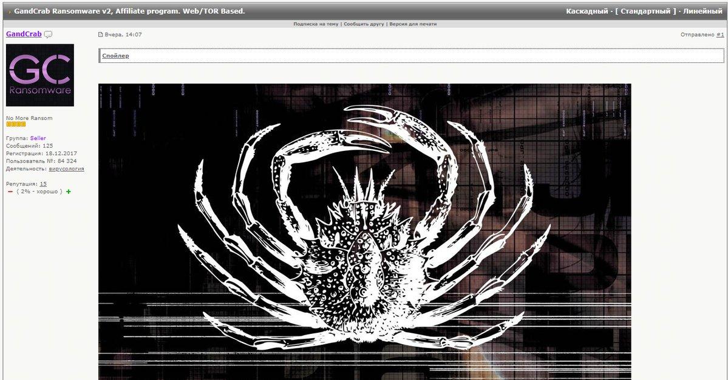Click Пользователь №: 84 324 text

[x=41, y=161]
